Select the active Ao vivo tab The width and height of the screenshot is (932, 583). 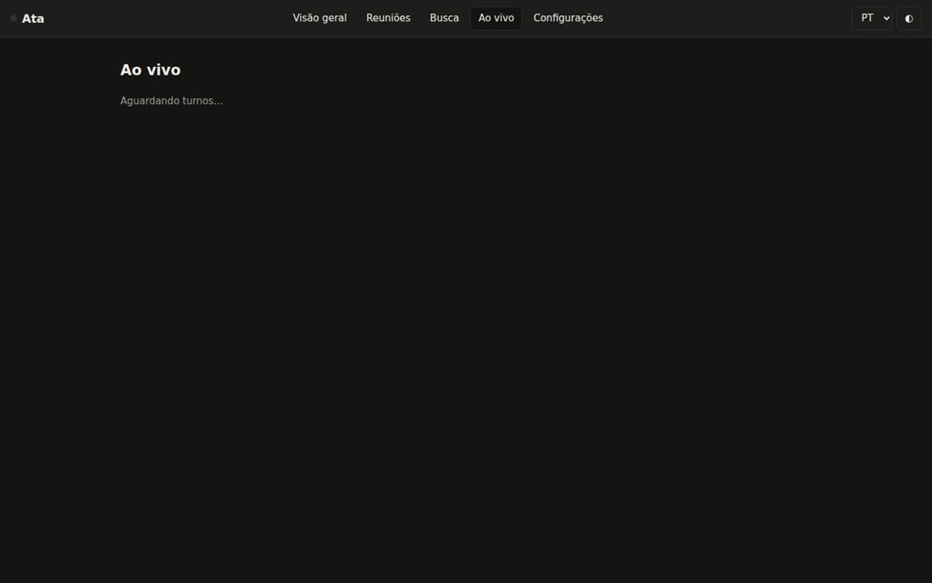tap(496, 19)
